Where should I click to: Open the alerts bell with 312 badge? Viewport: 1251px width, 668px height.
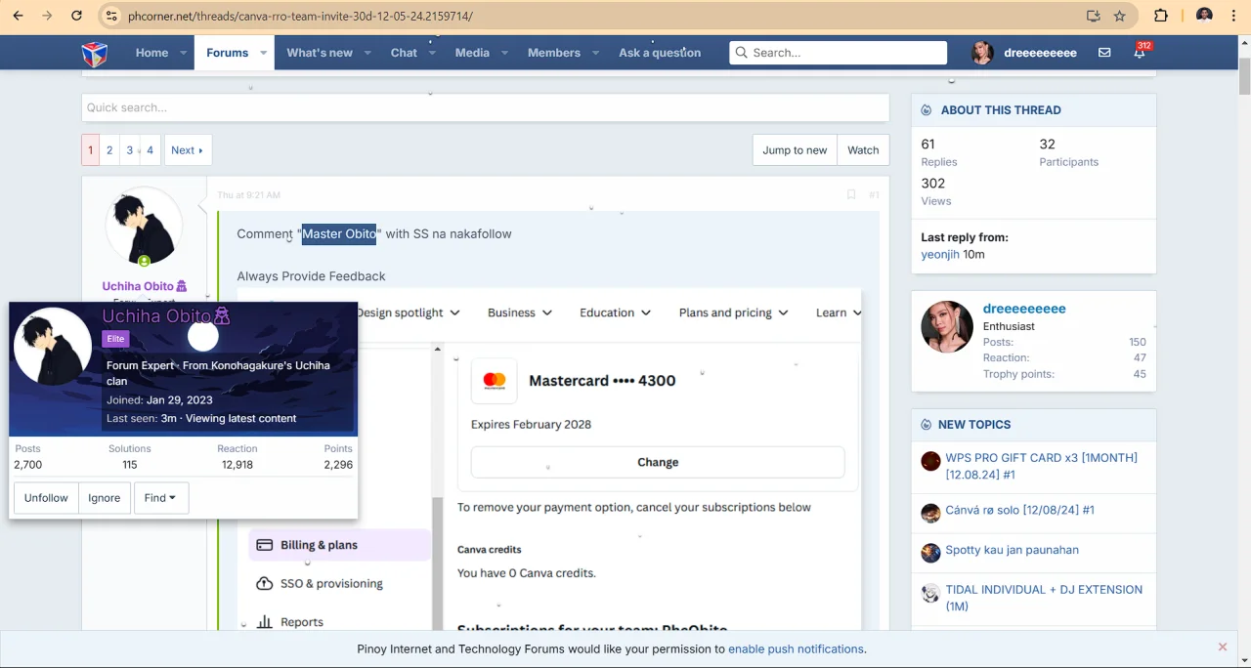[x=1140, y=53]
